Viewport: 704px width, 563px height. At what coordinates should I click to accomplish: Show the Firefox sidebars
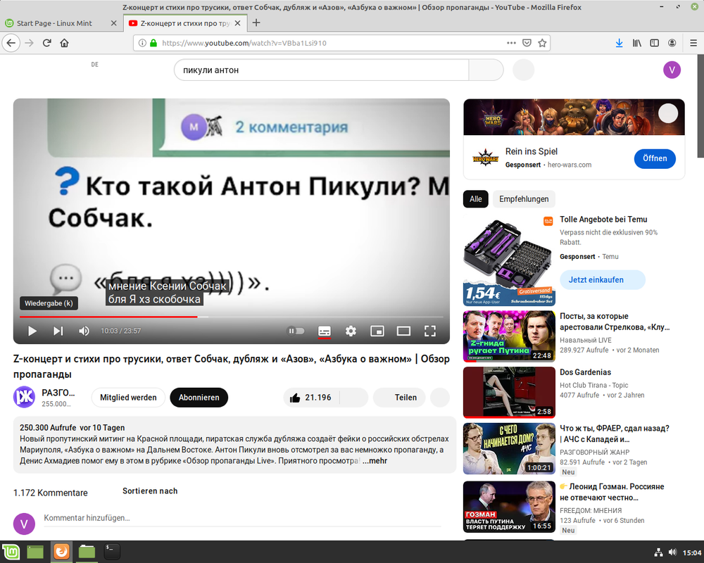(655, 43)
